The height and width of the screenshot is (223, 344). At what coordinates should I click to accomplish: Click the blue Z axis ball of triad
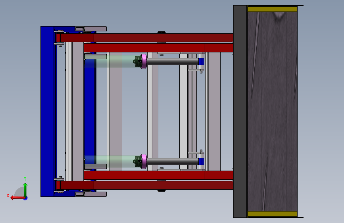pyautogui.click(x=26, y=198)
